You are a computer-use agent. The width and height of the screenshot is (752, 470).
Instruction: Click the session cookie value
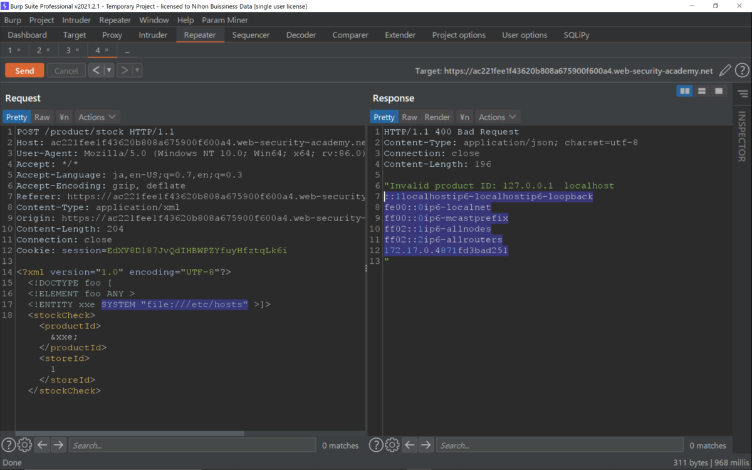[197, 251]
